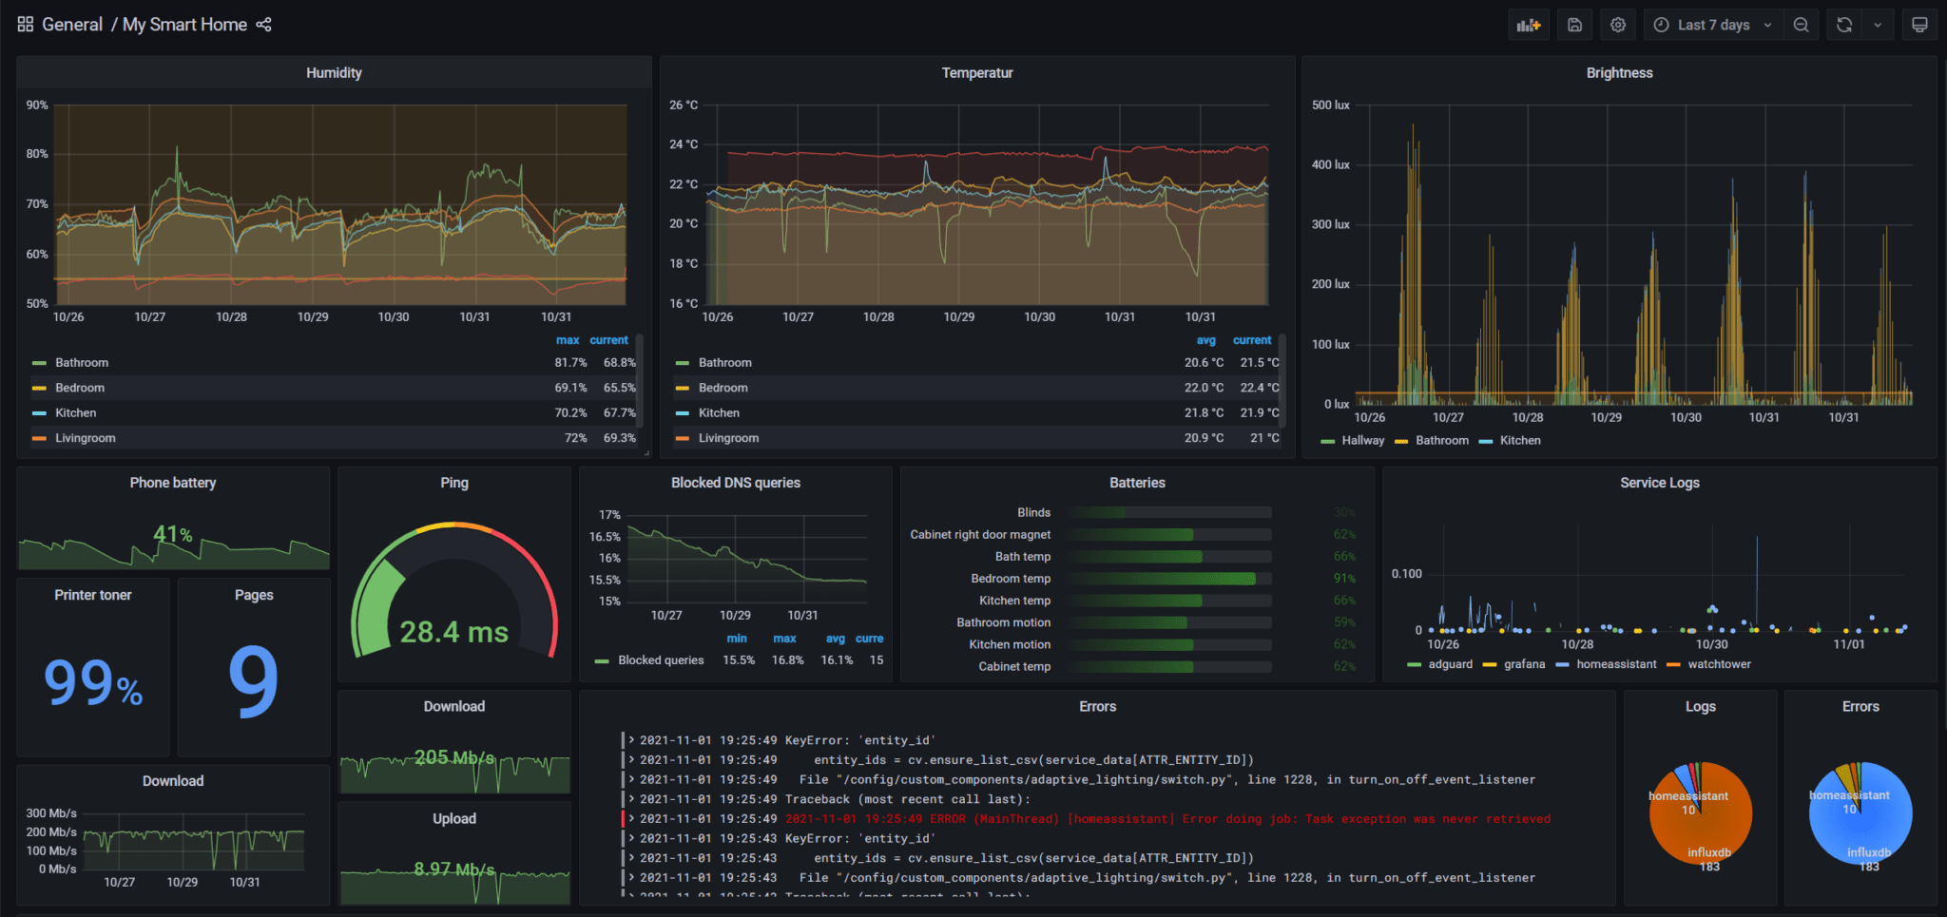Click the My Smart Home dashboard title
The width and height of the screenshot is (1947, 917).
click(184, 24)
